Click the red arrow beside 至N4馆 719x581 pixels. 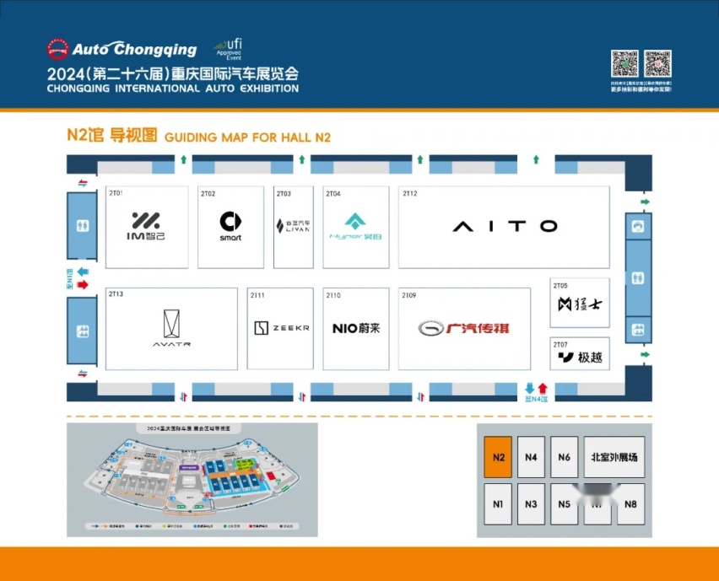(x=543, y=389)
